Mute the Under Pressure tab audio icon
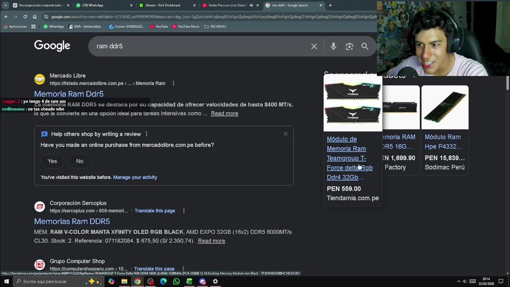Viewport: 510px width, 287px height. point(251,5)
